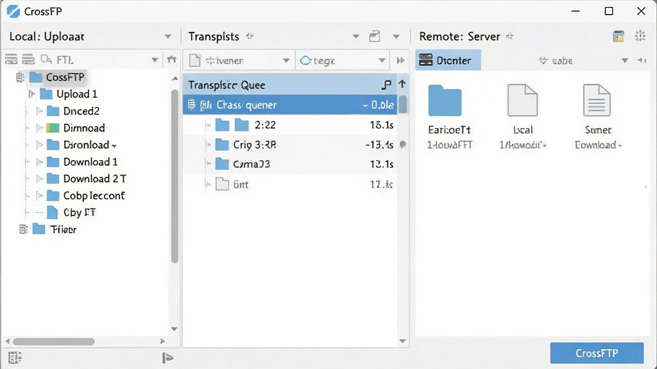The image size is (657, 369).
Task: Click the CrossFP app logo icon
Action: tap(13, 12)
